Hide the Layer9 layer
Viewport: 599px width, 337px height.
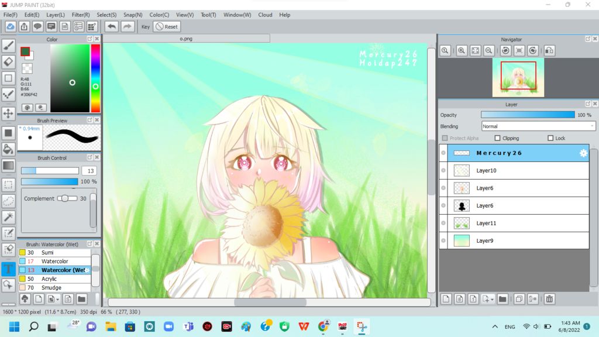[x=443, y=240]
